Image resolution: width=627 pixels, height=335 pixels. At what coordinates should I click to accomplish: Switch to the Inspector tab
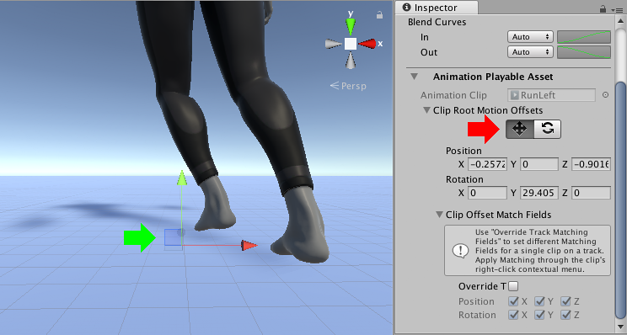point(436,8)
